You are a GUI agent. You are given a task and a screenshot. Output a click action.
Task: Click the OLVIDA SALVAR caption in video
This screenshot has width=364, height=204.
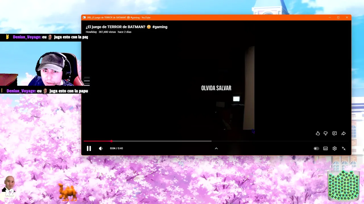(216, 88)
